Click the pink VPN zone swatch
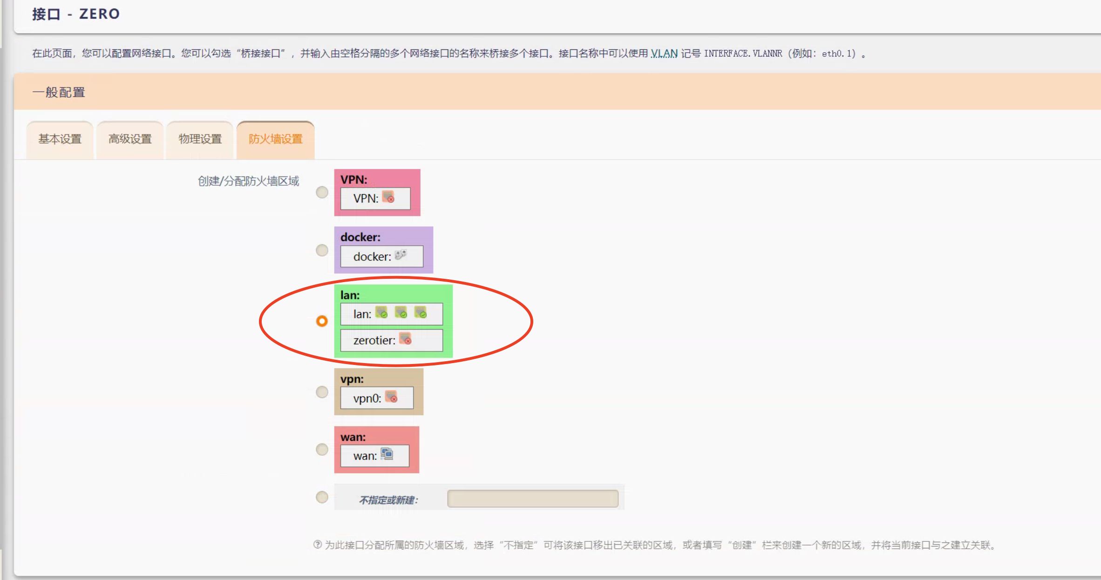1101x580 pixels. coord(377,193)
